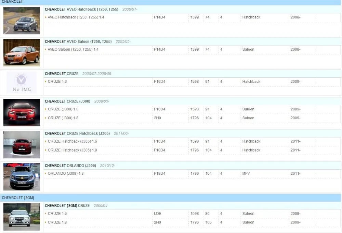The image size is (342, 233).
Task: Select the CRUZE 1.6 hatchback F16D4 model
Action: (x=57, y=81)
